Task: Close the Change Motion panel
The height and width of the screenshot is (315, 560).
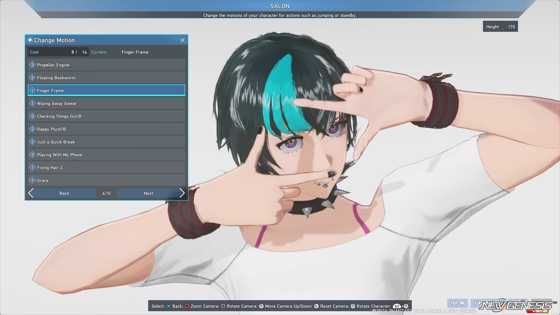Action: pyautogui.click(x=182, y=40)
